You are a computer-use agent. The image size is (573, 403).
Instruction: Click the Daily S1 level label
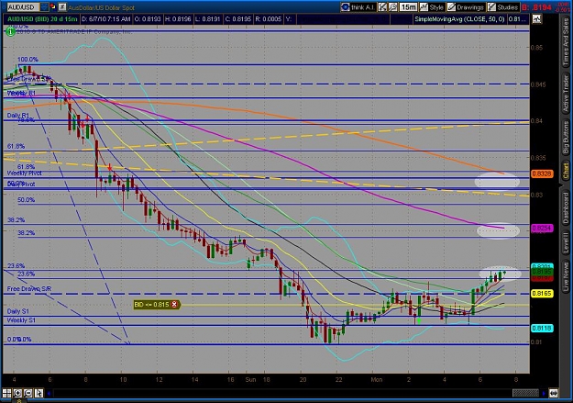tap(18, 311)
